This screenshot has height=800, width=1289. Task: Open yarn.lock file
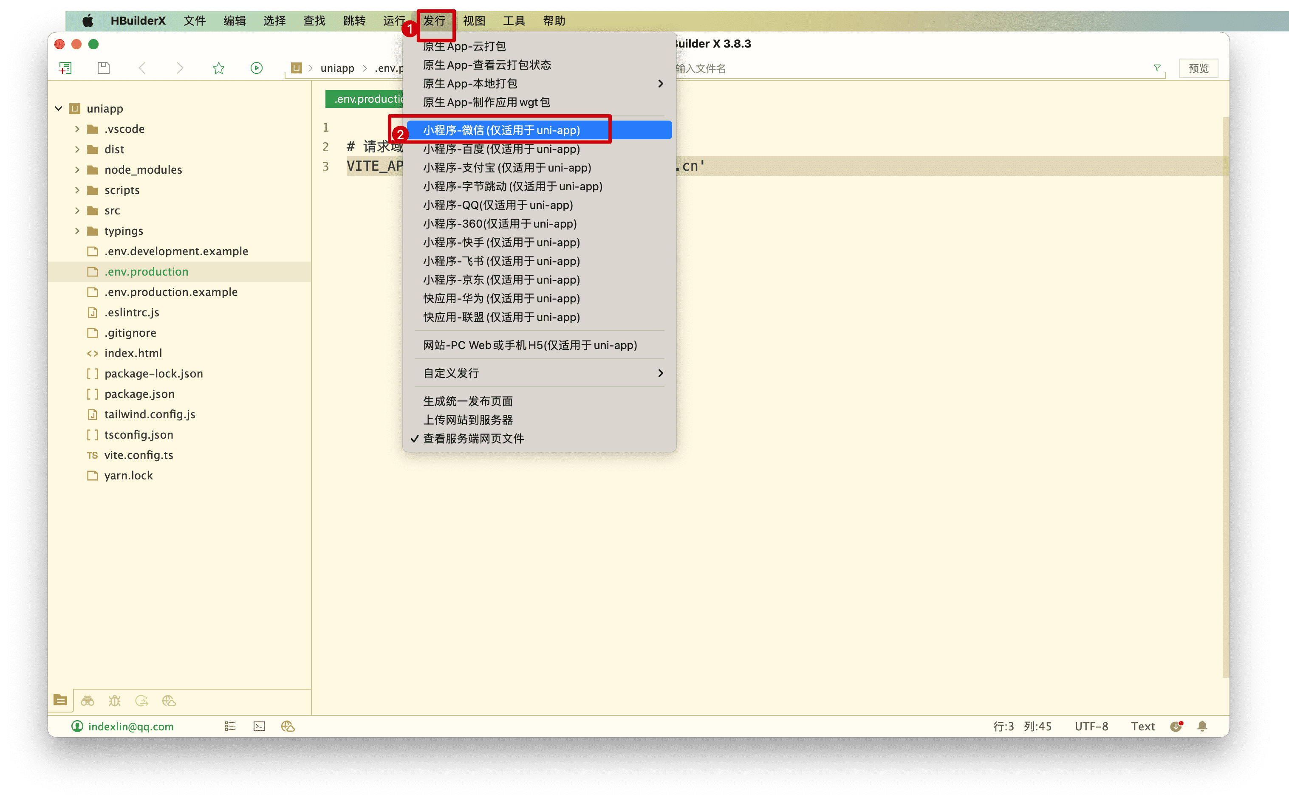coord(128,475)
